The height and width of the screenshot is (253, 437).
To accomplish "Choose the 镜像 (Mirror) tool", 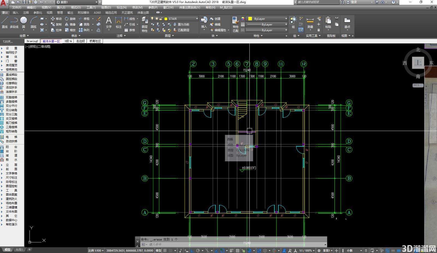I will [x=70, y=24].
